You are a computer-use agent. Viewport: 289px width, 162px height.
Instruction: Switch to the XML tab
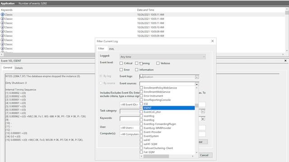[x=112, y=49]
